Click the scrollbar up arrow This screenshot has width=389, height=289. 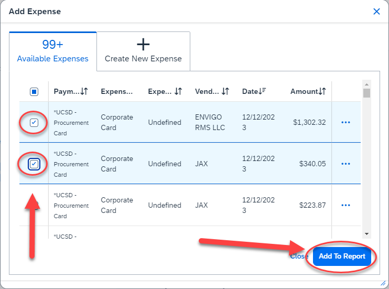[x=367, y=84]
